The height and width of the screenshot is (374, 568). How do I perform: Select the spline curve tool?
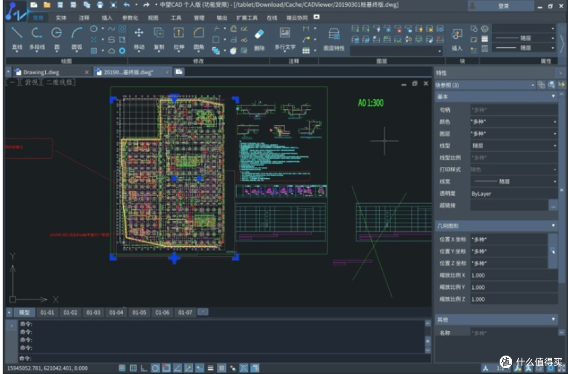coord(111,28)
